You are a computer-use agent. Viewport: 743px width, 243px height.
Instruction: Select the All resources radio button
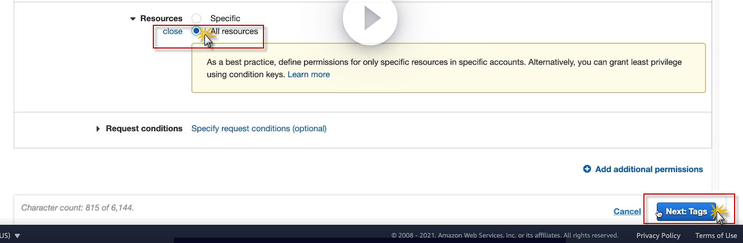197,31
